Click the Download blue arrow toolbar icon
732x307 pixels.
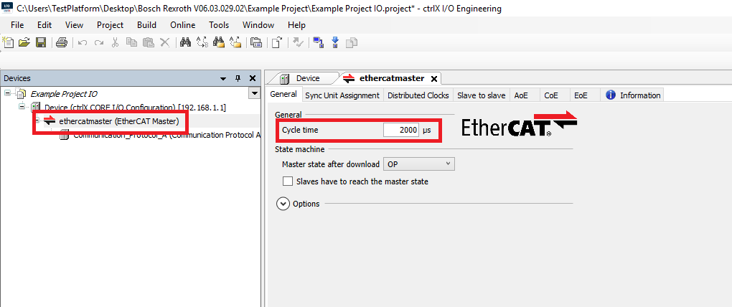335,43
